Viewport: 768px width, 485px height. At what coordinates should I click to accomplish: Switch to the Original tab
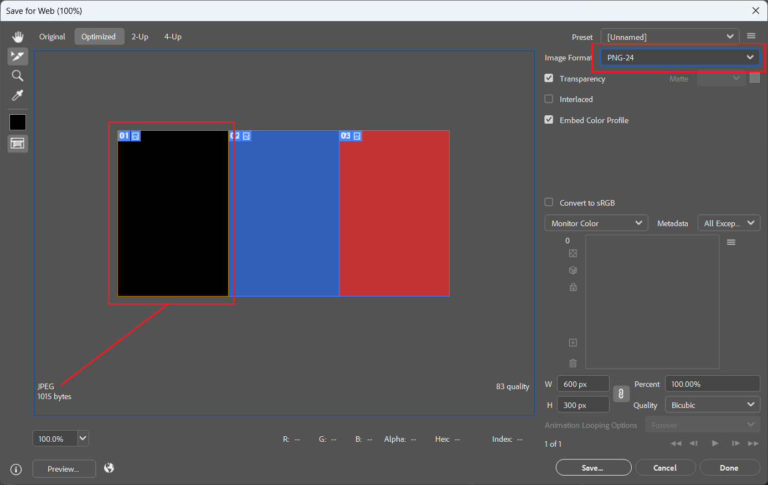52,37
